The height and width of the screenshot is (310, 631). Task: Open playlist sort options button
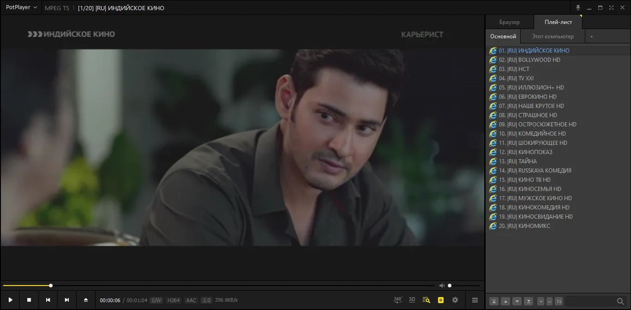tap(559, 301)
